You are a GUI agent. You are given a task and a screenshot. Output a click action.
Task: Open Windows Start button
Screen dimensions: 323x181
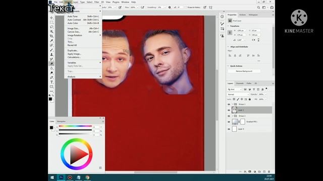click(52, 177)
